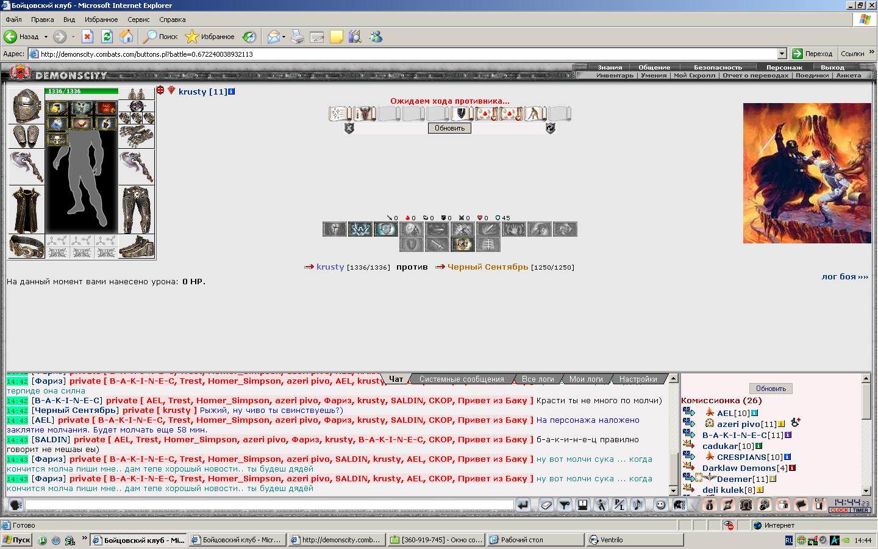Click the CLOCK label under the game clock
The width and height of the screenshot is (878, 549).
coord(839,510)
